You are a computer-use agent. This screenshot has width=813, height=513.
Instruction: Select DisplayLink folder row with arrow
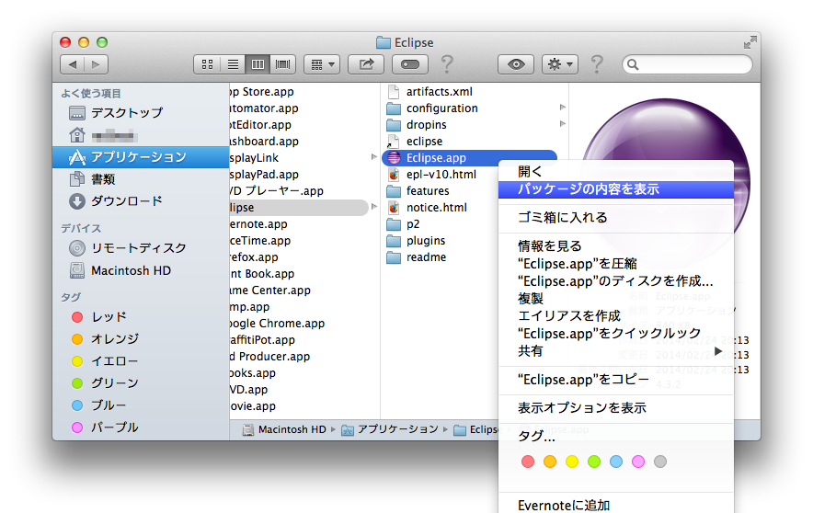click(x=303, y=158)
